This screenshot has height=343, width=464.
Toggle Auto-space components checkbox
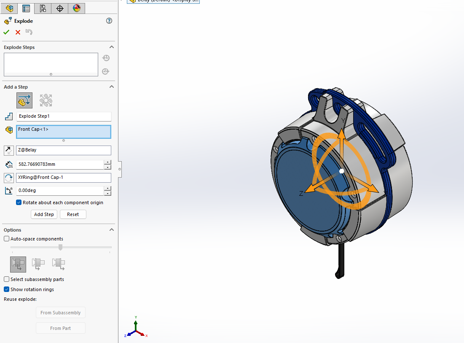click(x=6, y=238)
